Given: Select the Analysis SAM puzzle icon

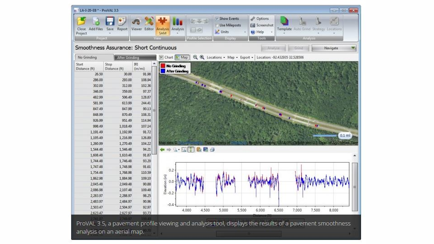Looking at the screenshot, I should coord(163,21).
